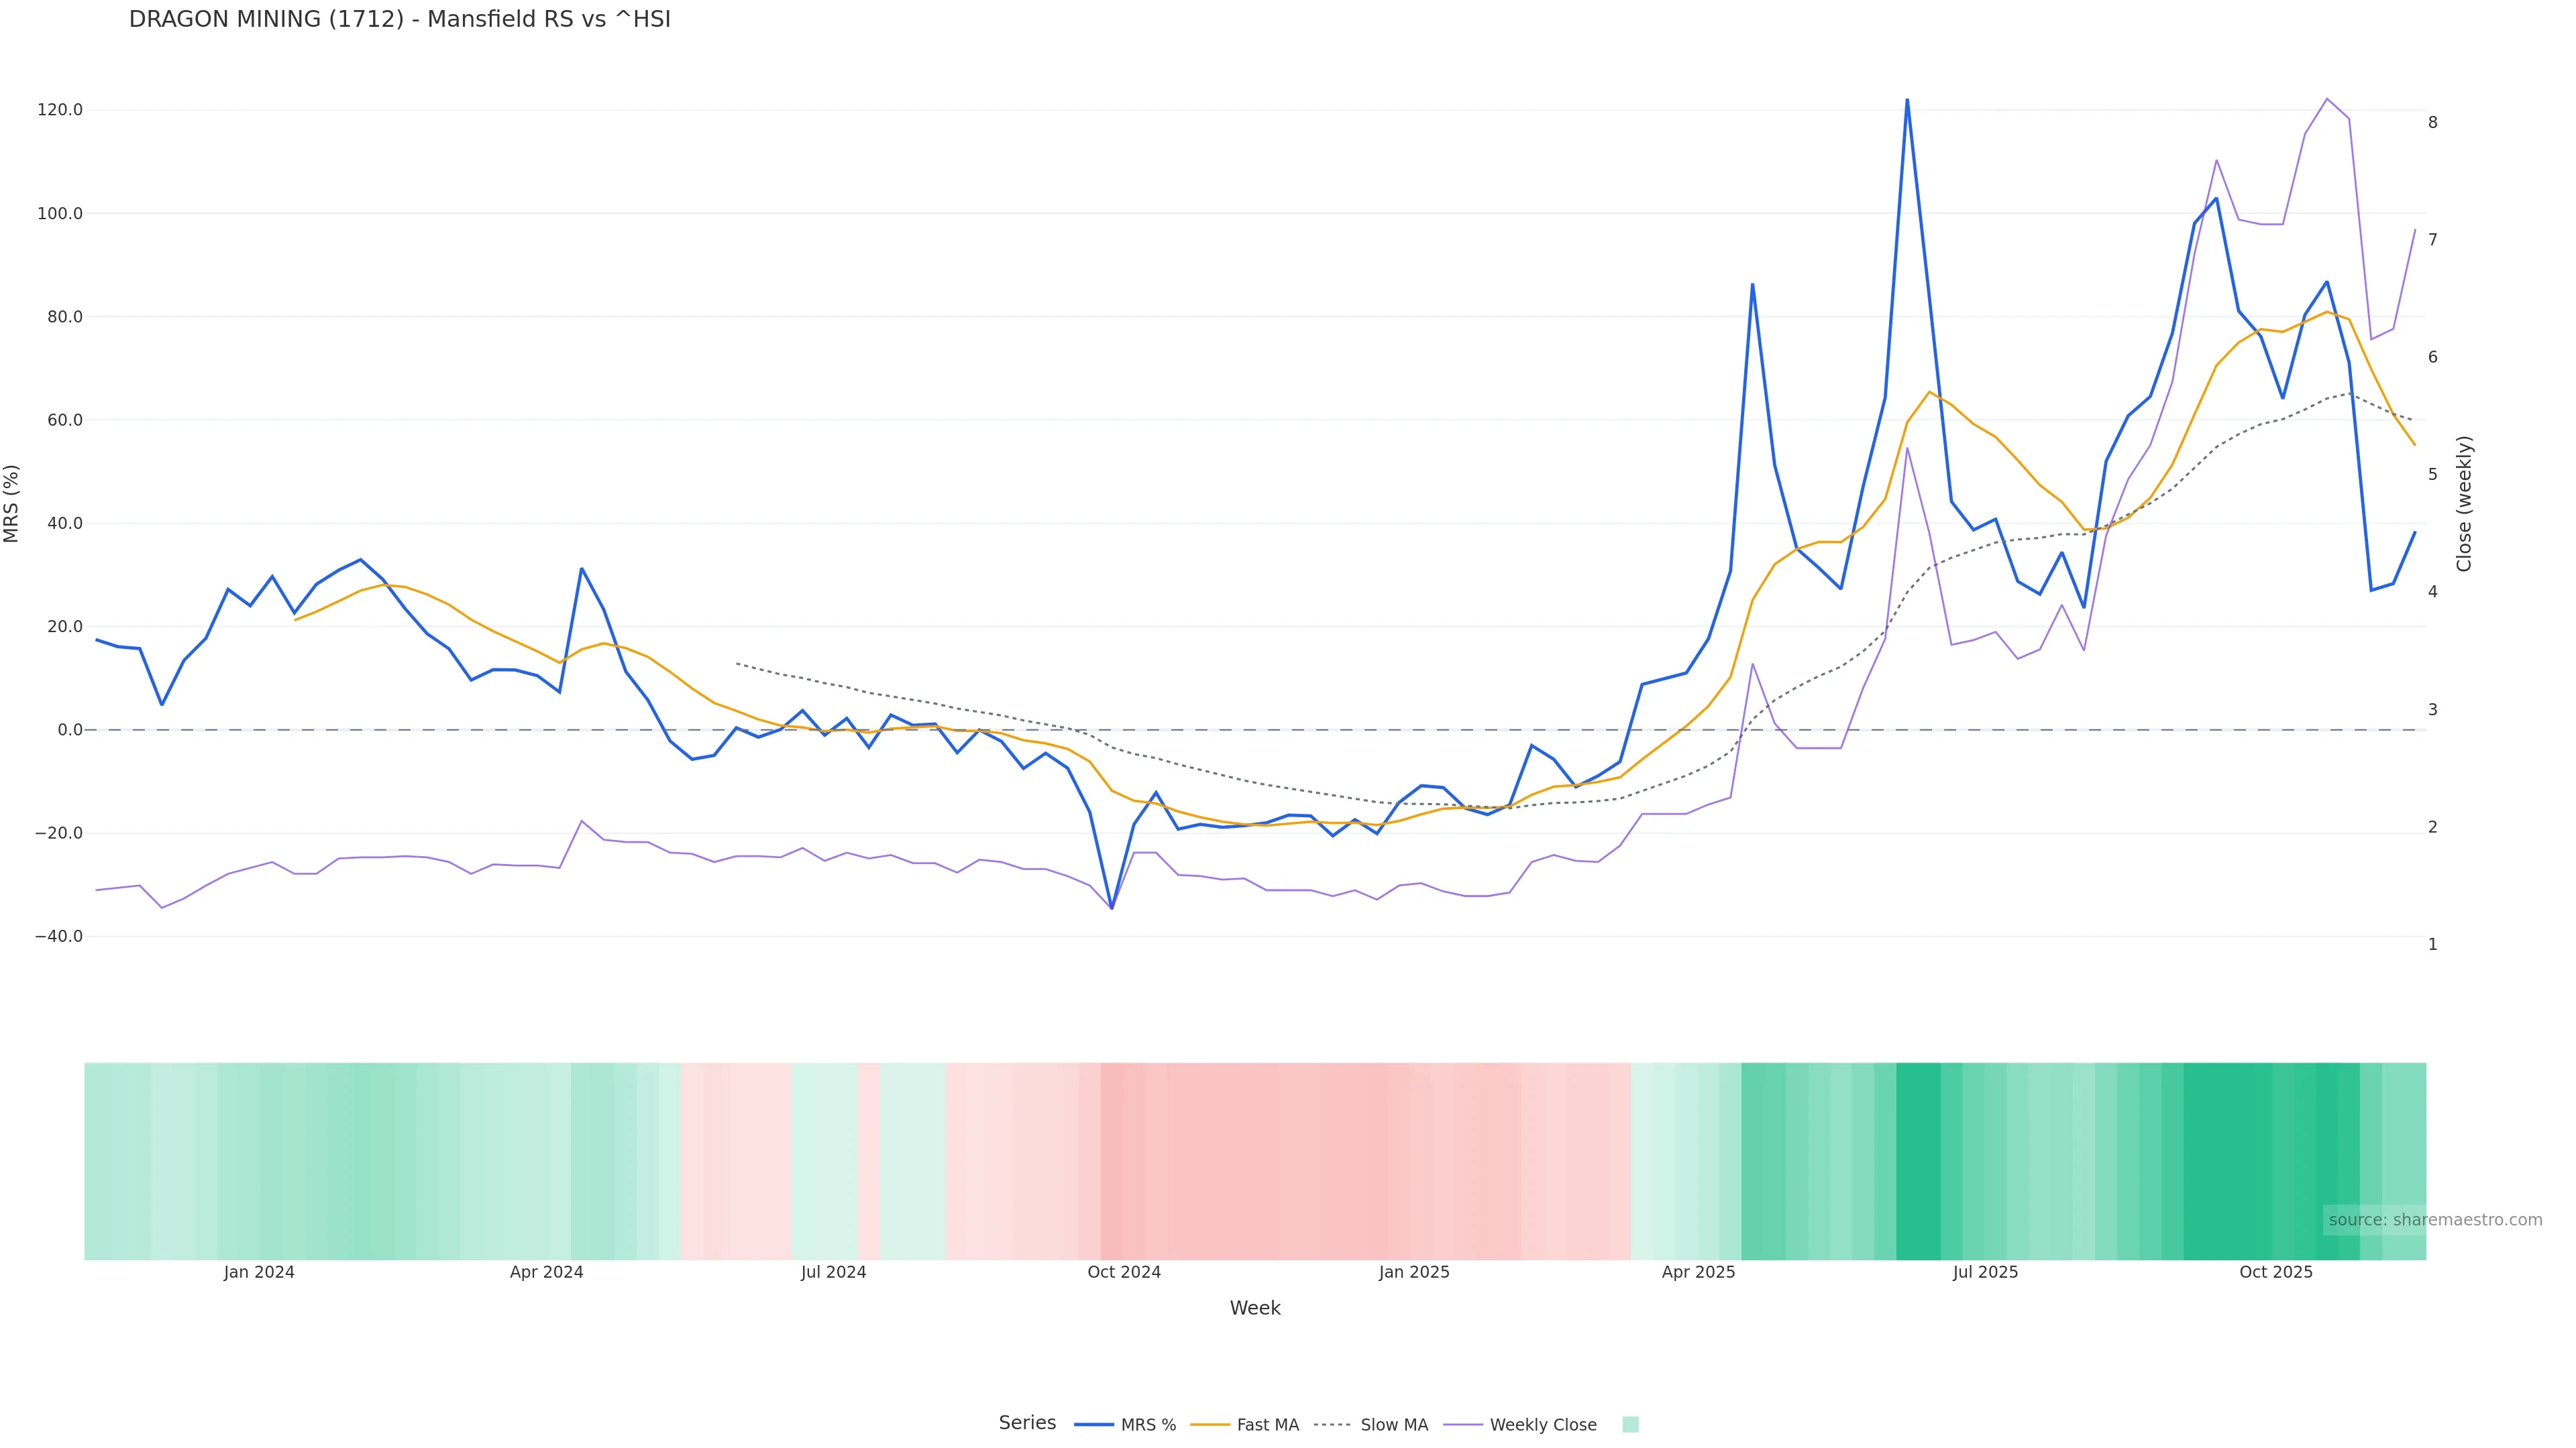This screenshot has width=2576, height=1448.
Task: Toggle Weekly Close series visibility
Action: (1542, 1425)
